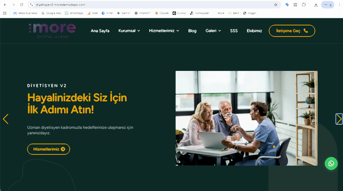Viewport: 343px width, 191px height.
Task: Launch Gemini from the bookmarks bar
Action: pyautogui.click(x=123, y=13)
